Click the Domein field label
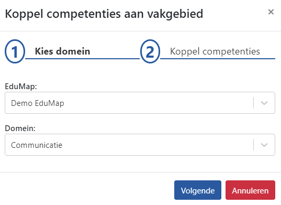 pos(20,128)
